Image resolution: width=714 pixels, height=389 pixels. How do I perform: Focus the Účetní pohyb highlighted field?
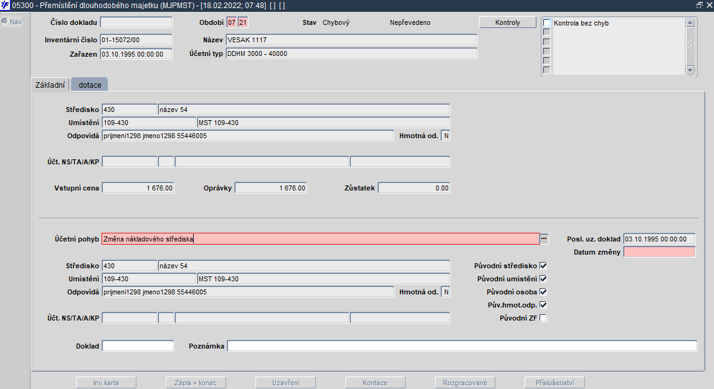321,239
